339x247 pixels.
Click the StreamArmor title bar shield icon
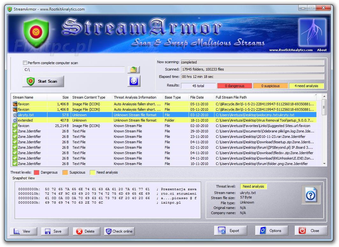[10, 9]
